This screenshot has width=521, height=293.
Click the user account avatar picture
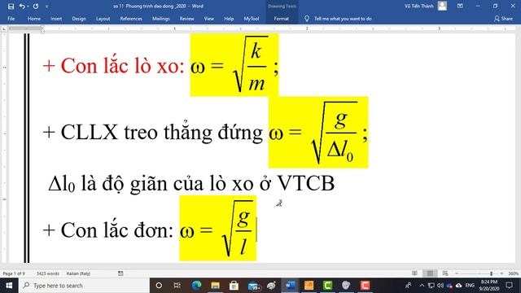pos(442,6)
